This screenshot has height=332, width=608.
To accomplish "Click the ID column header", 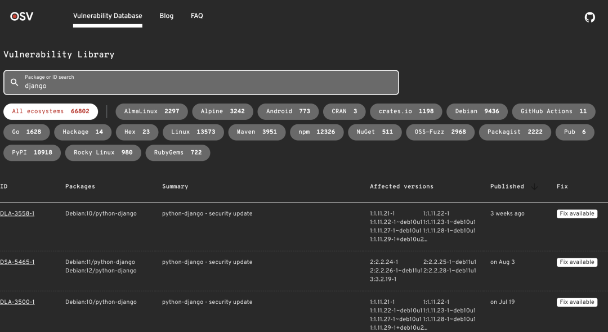I will coord(4,186).
